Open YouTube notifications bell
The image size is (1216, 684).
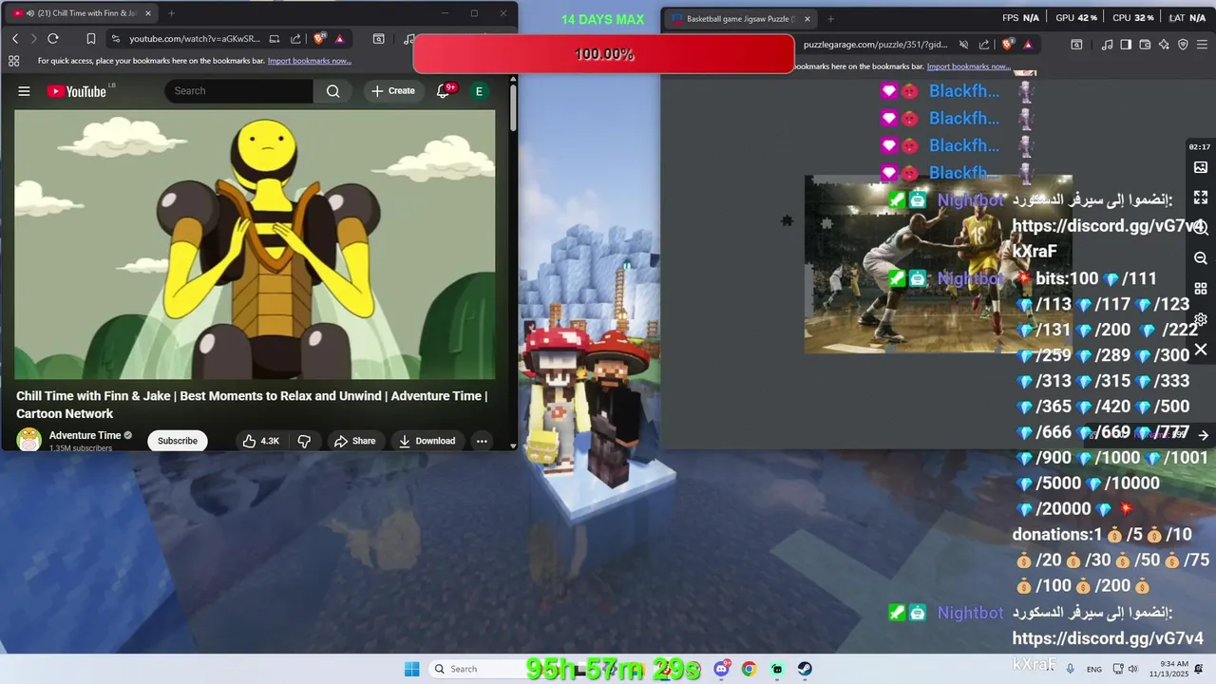(443, 91)
